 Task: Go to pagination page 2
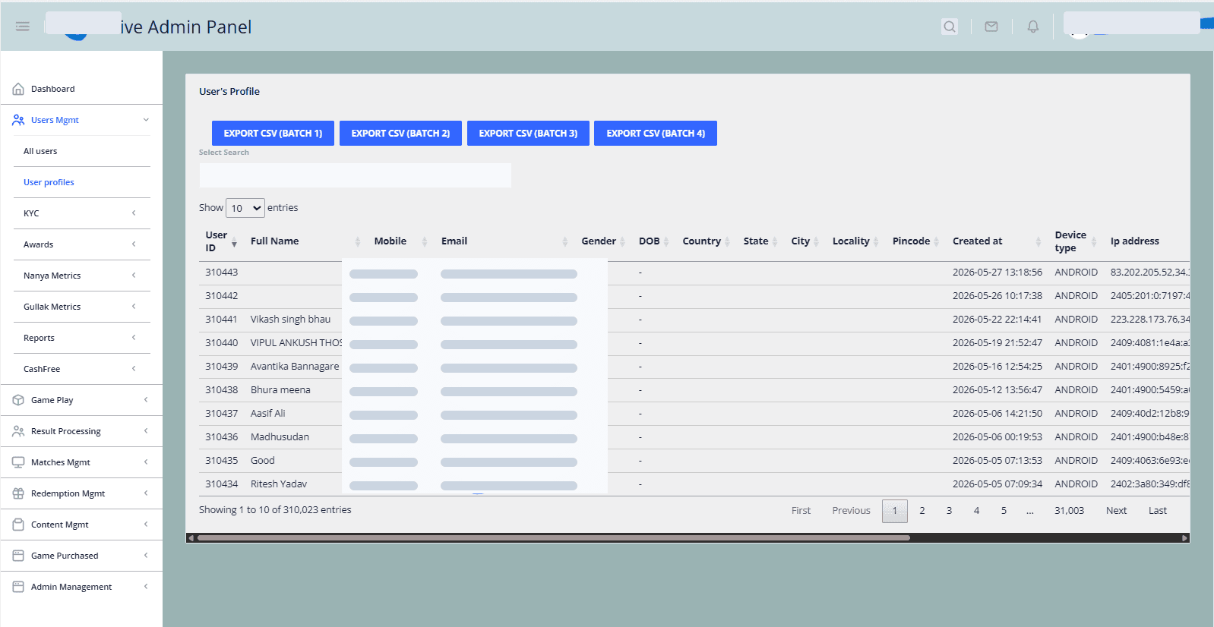click(x=922, y=511)
